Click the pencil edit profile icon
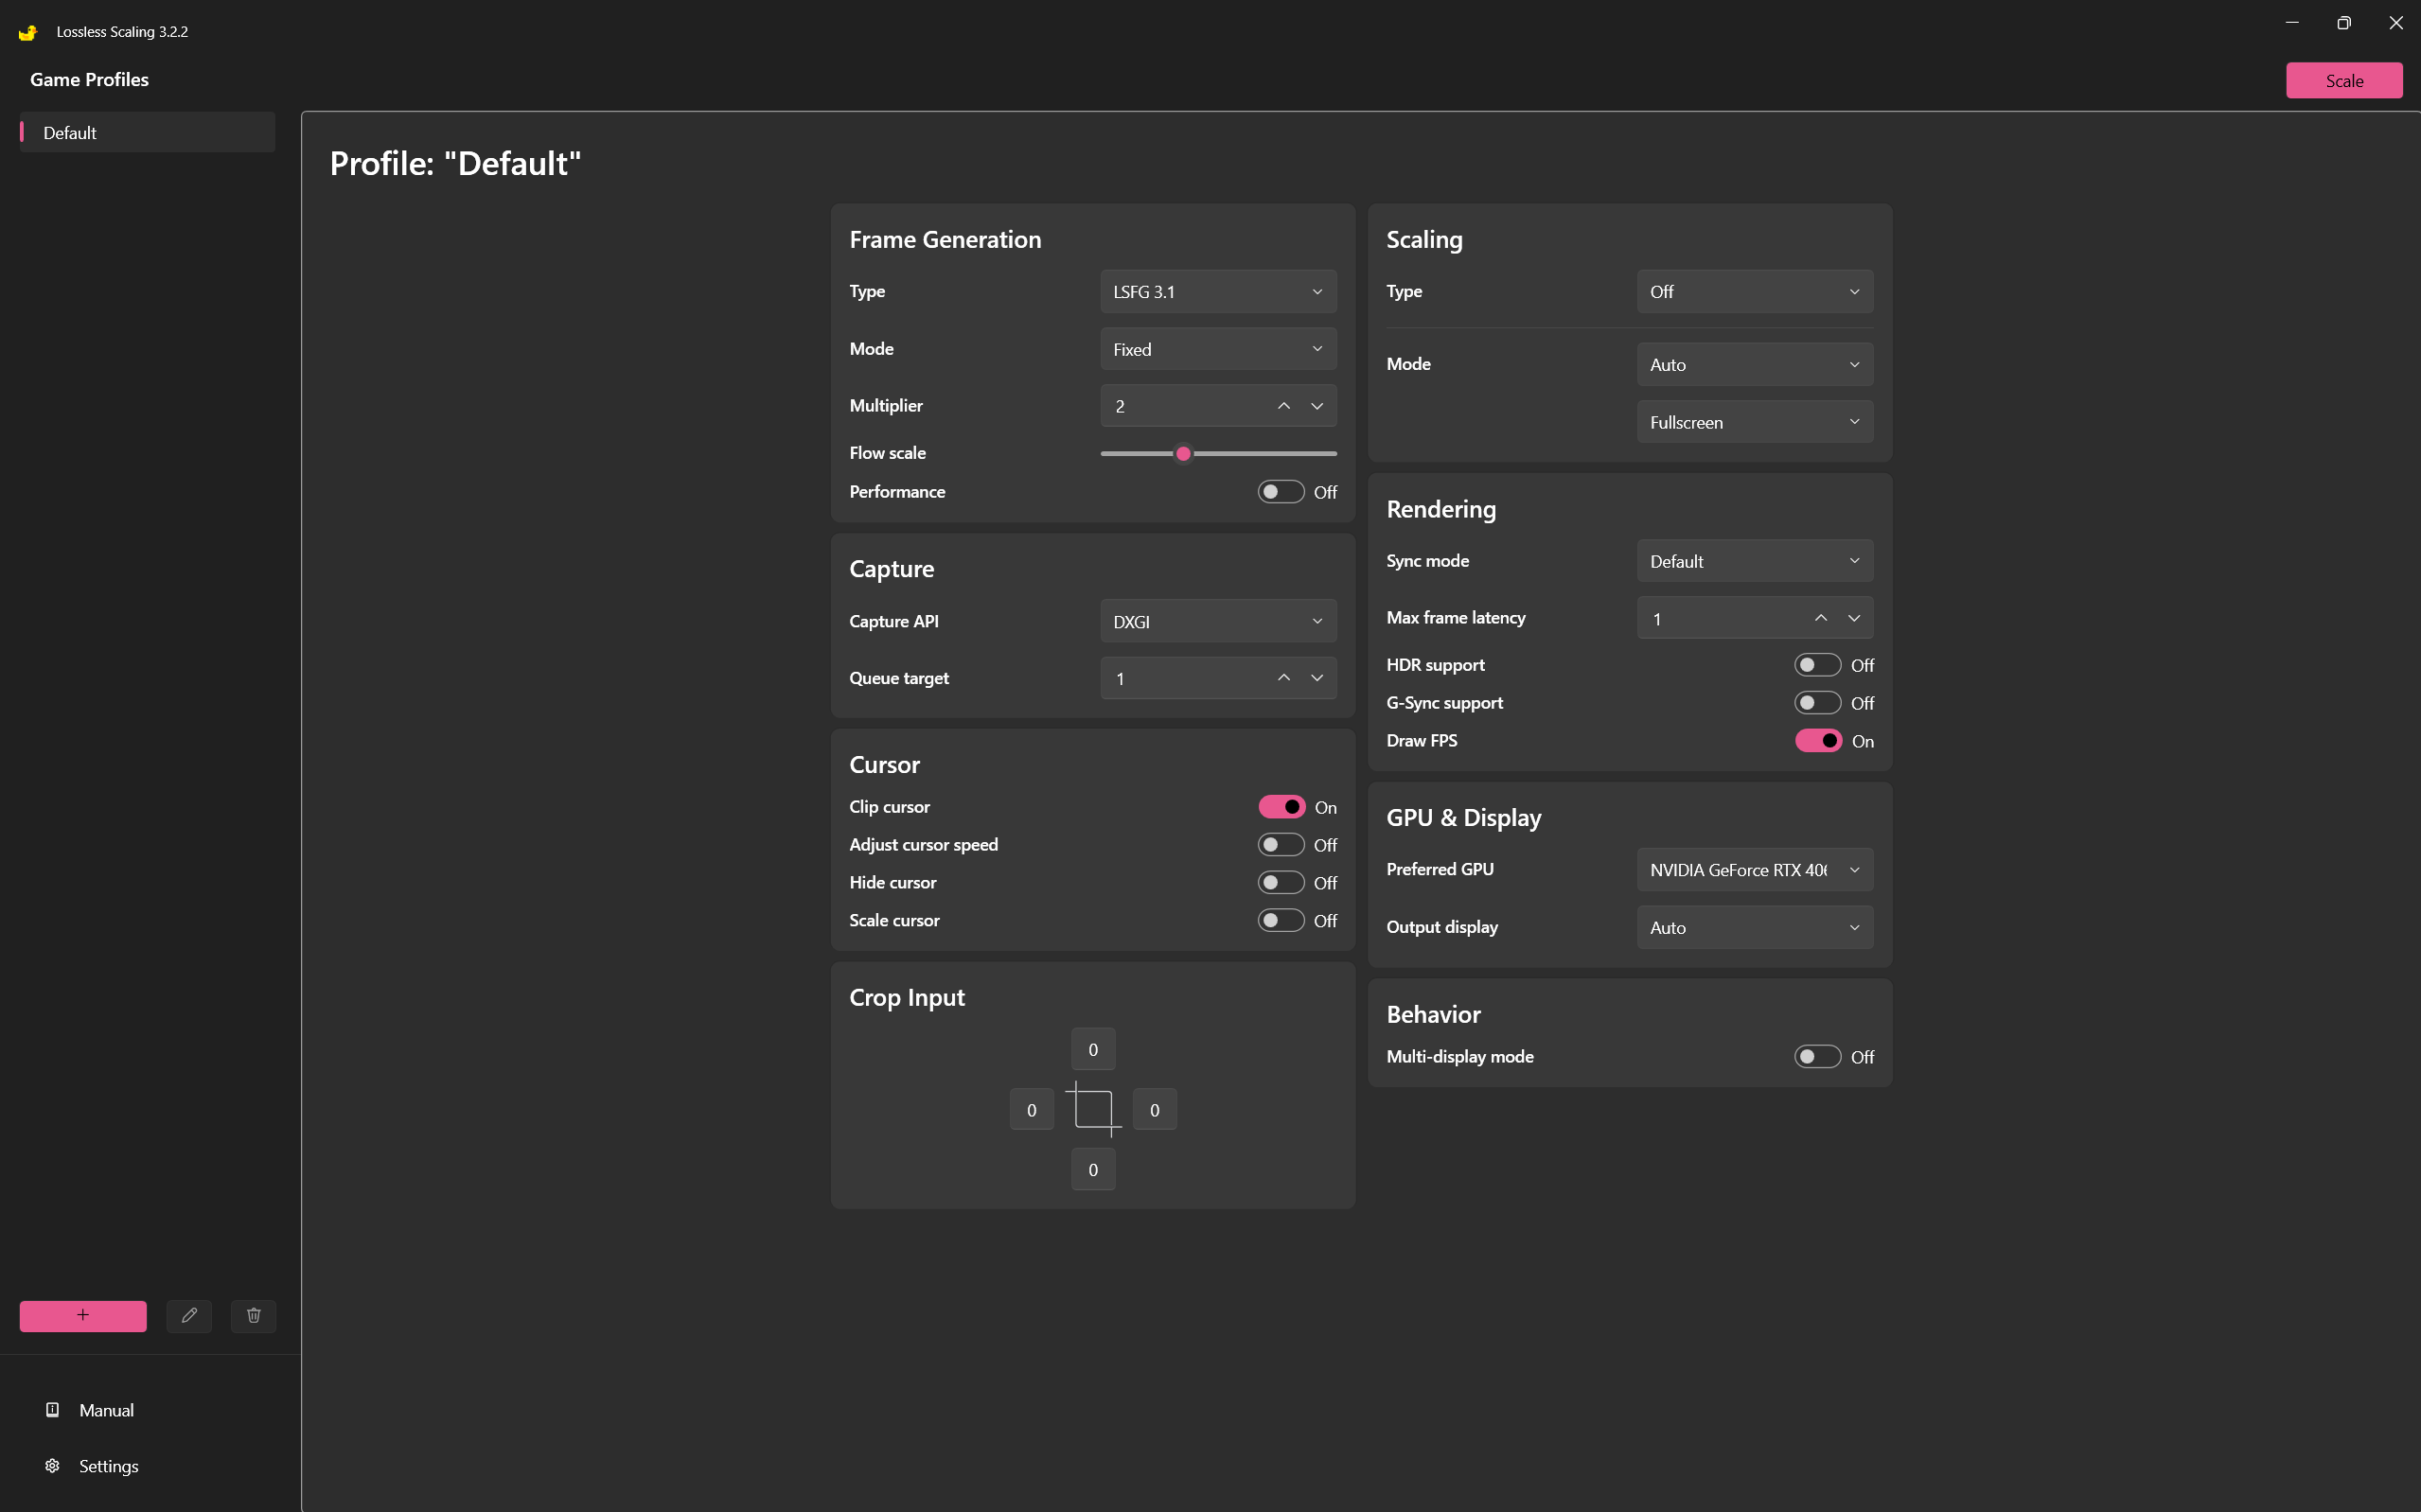2421x1512 pixels. point(189,1315)
